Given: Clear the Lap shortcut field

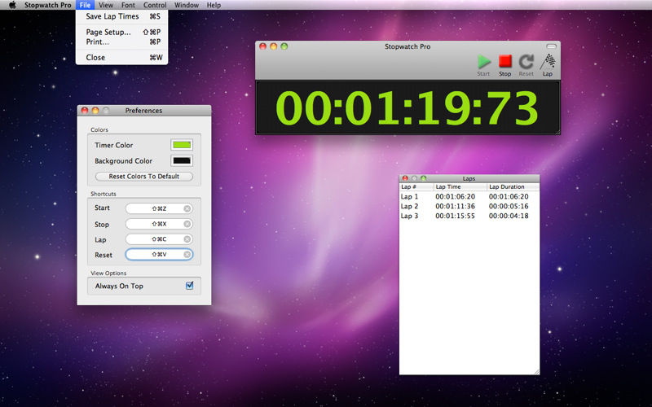Looking at the screenshot, I should [187, 239].
